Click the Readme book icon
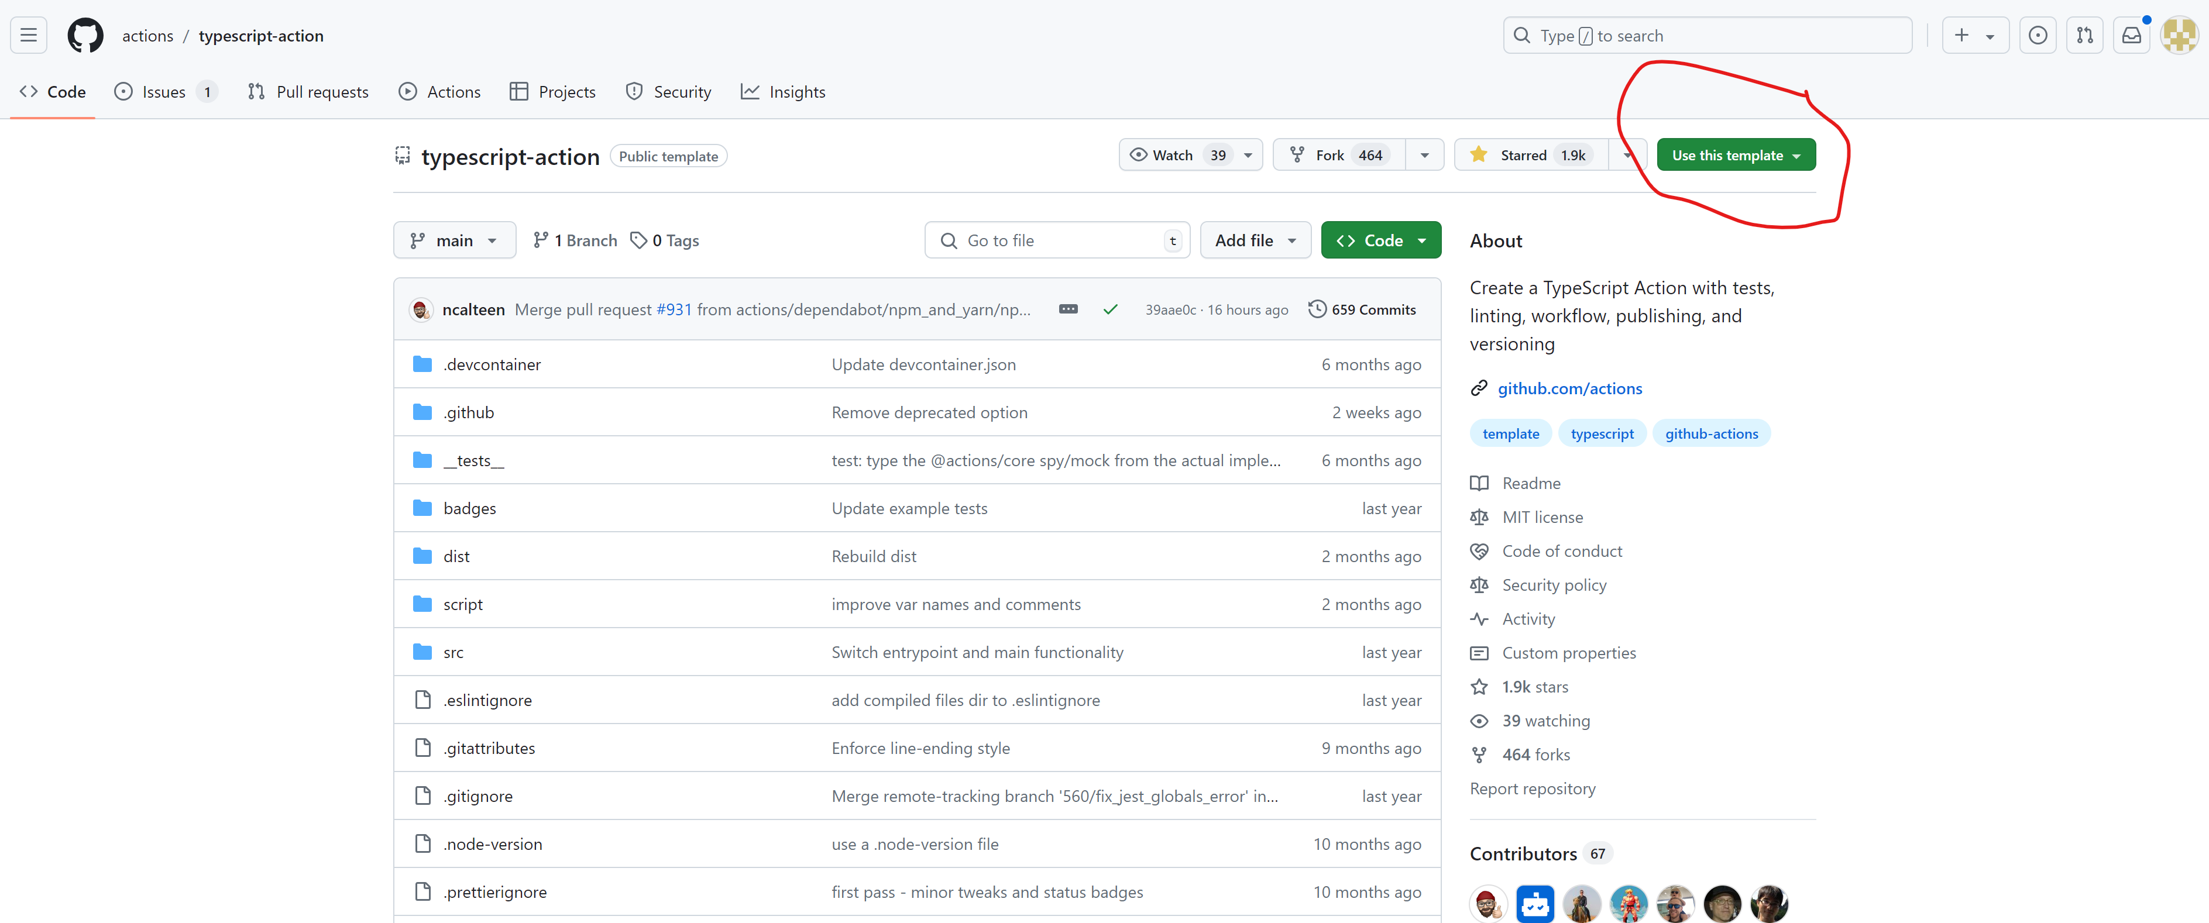The width and height of the screenshot is (2209, 923). 1478,483
